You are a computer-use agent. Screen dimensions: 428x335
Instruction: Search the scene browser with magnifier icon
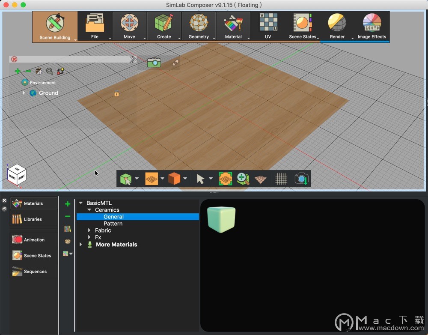49,71
